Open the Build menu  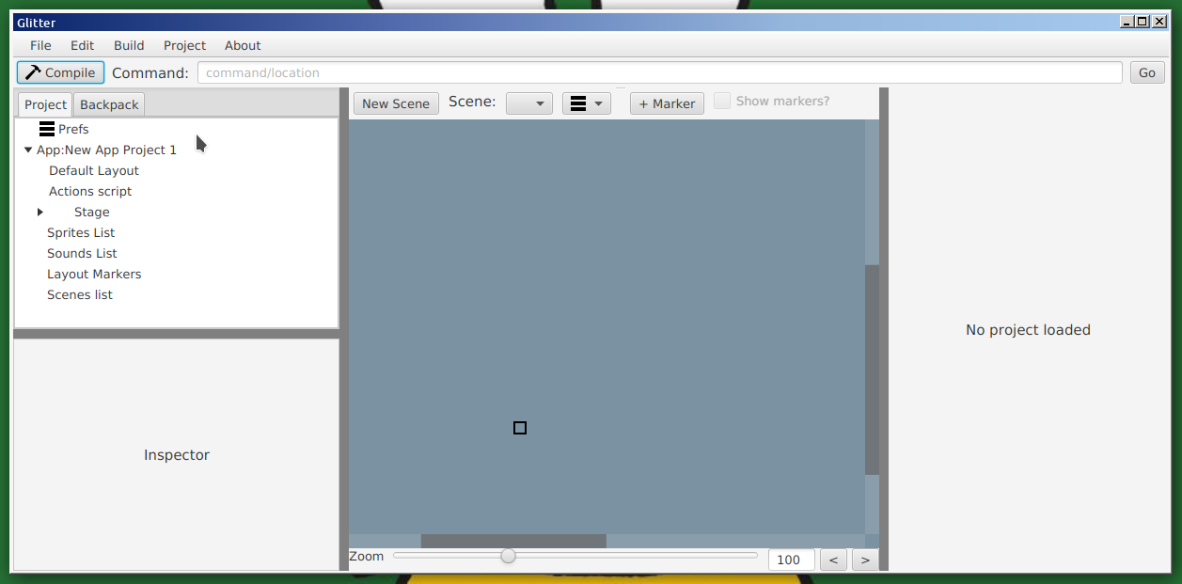click(129, 45)
